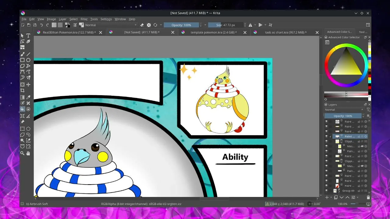
Task: Select the Transform tool
Action: [22, 85]
